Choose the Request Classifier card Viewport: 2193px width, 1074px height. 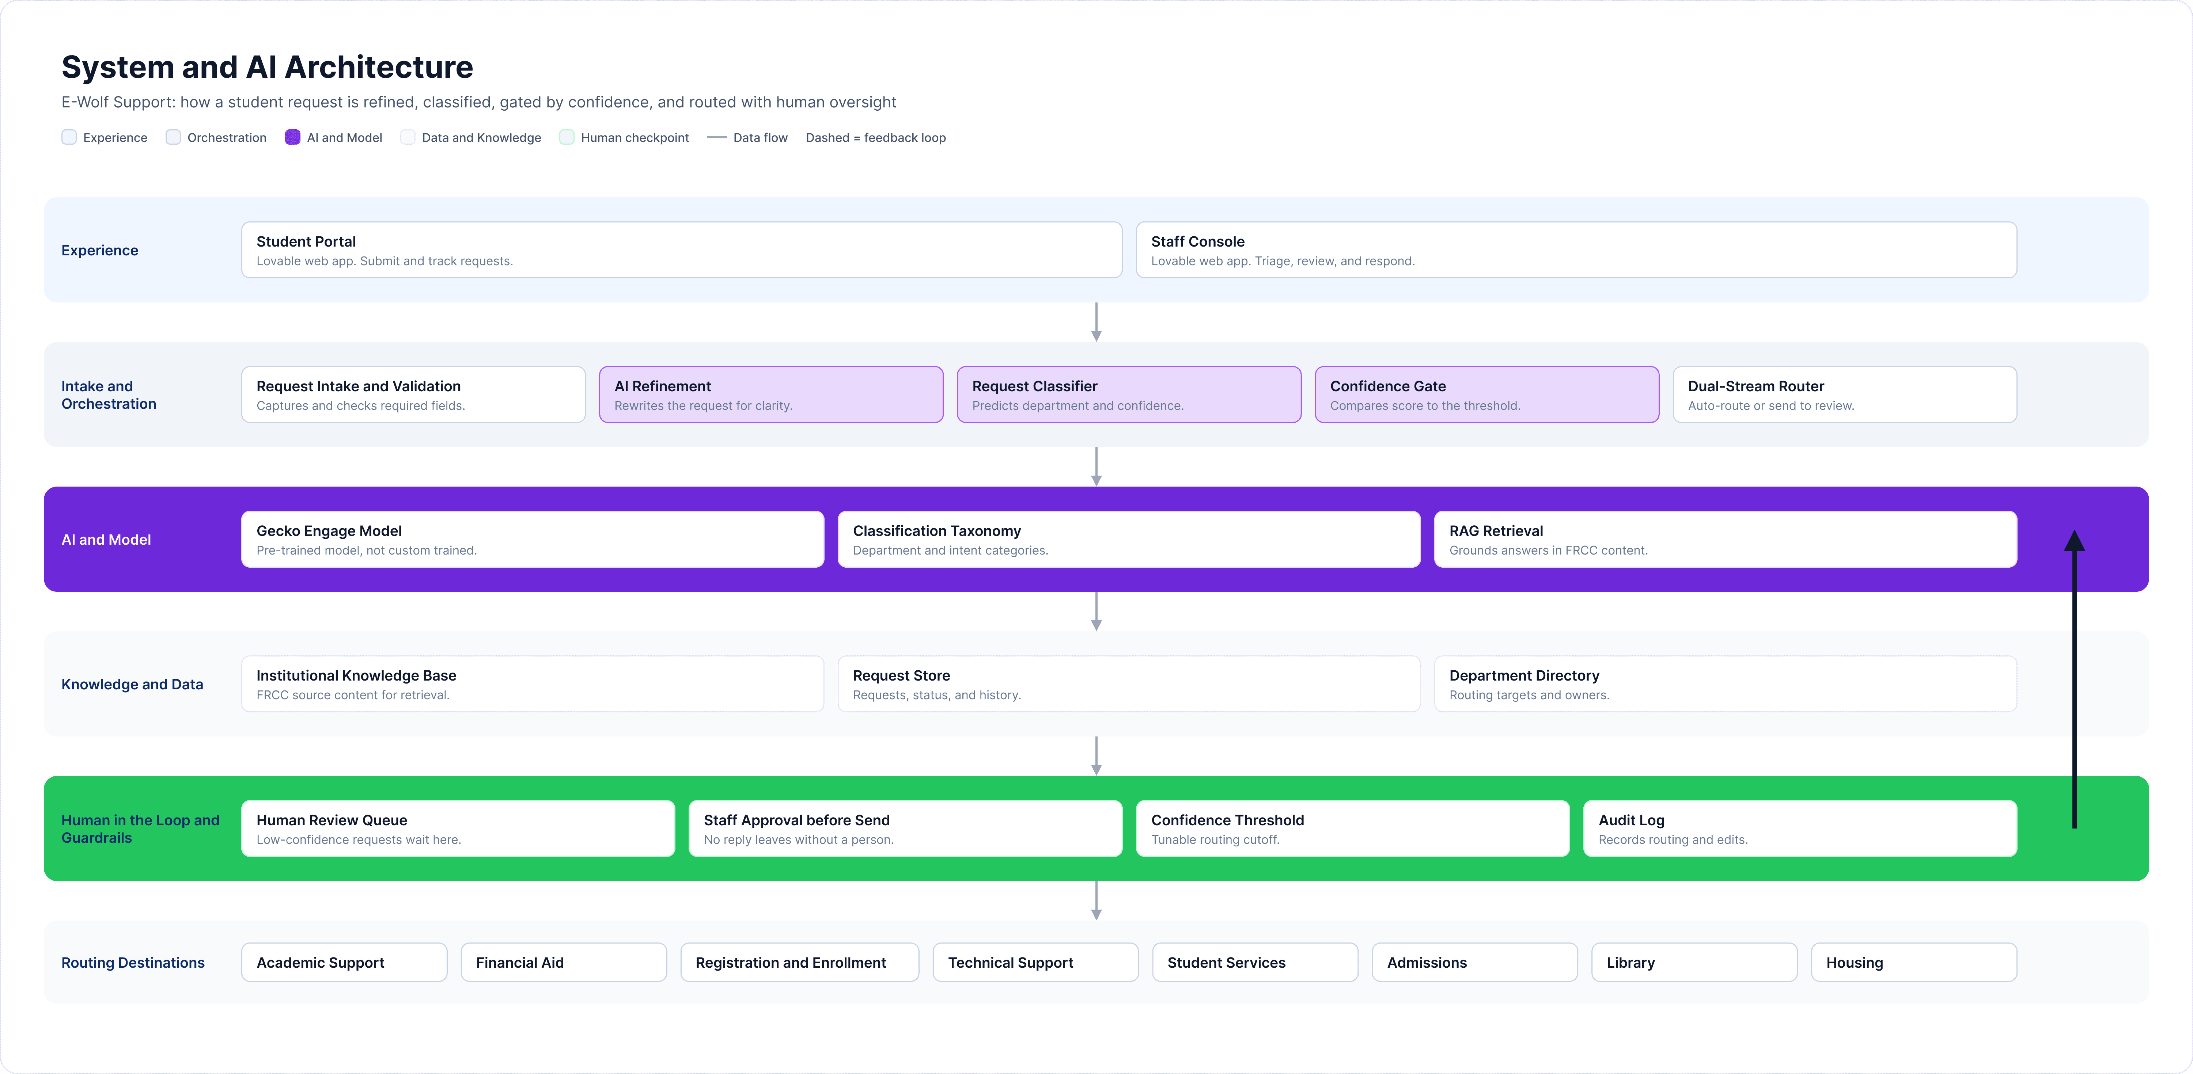[x=1129, y=395]
